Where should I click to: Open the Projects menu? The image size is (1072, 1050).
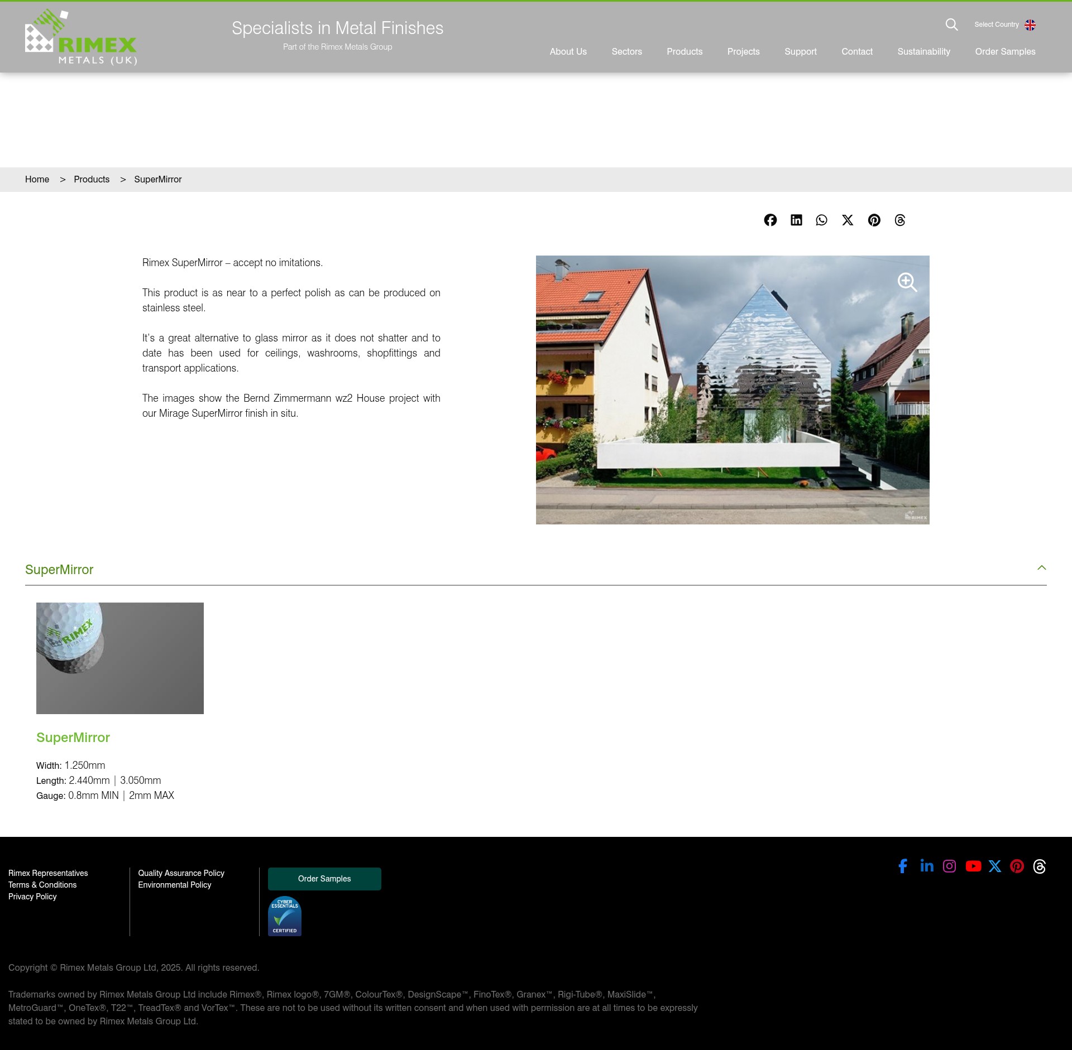coord(743,51)
